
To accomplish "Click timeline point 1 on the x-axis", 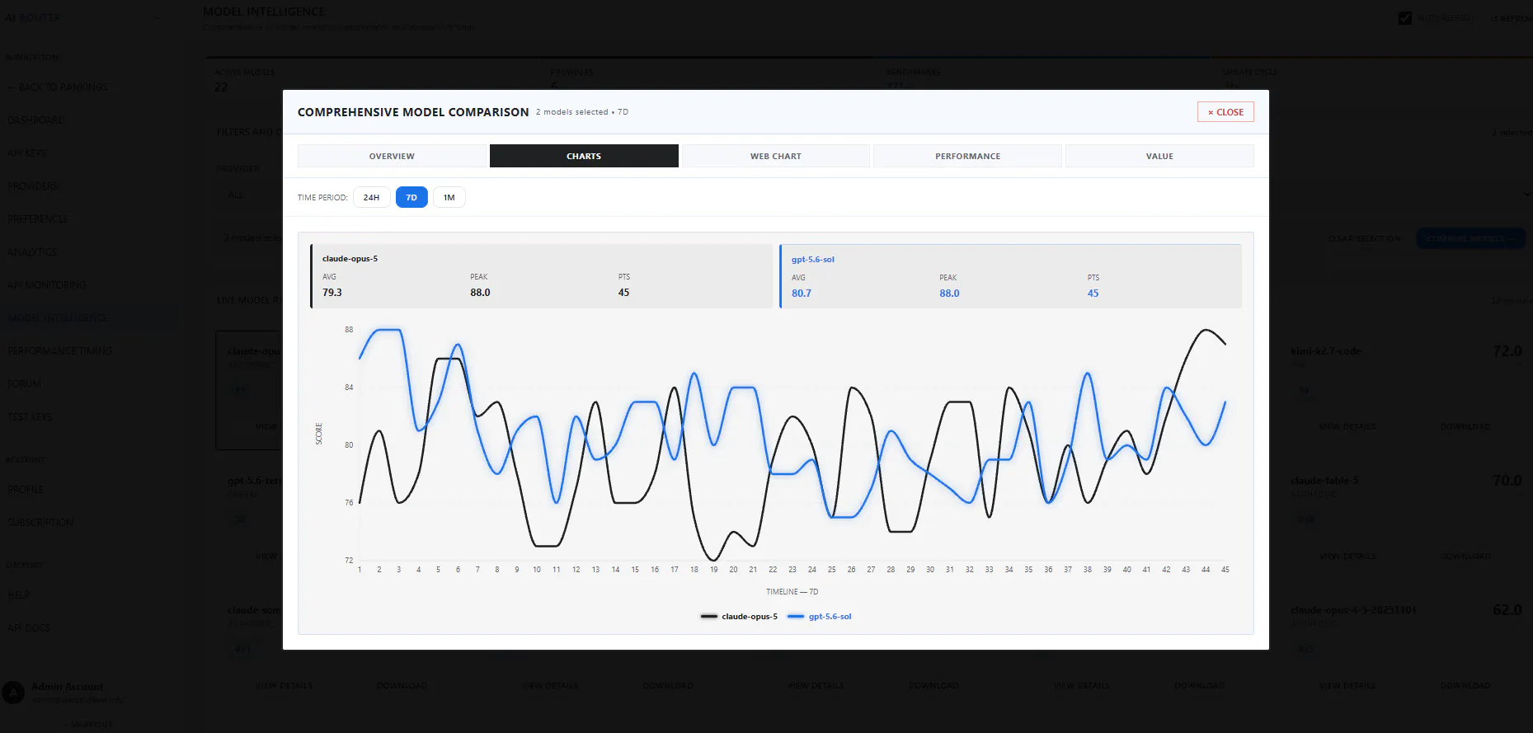I will tap(360, 570).
